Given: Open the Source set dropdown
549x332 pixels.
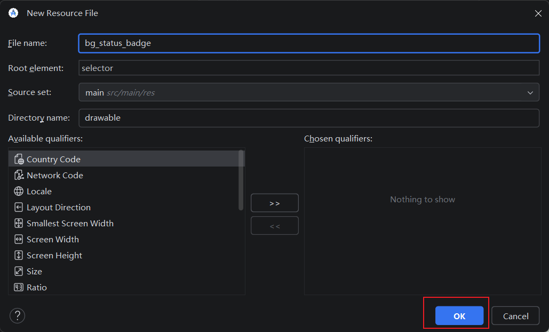Looking at the screenshot, I should pyautogui.click(x=309, y=92).
